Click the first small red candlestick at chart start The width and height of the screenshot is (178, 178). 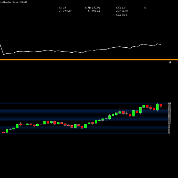point(4,132)
